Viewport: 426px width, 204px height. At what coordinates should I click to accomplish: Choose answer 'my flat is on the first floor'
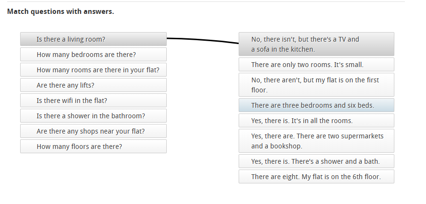tap(316, 85)
